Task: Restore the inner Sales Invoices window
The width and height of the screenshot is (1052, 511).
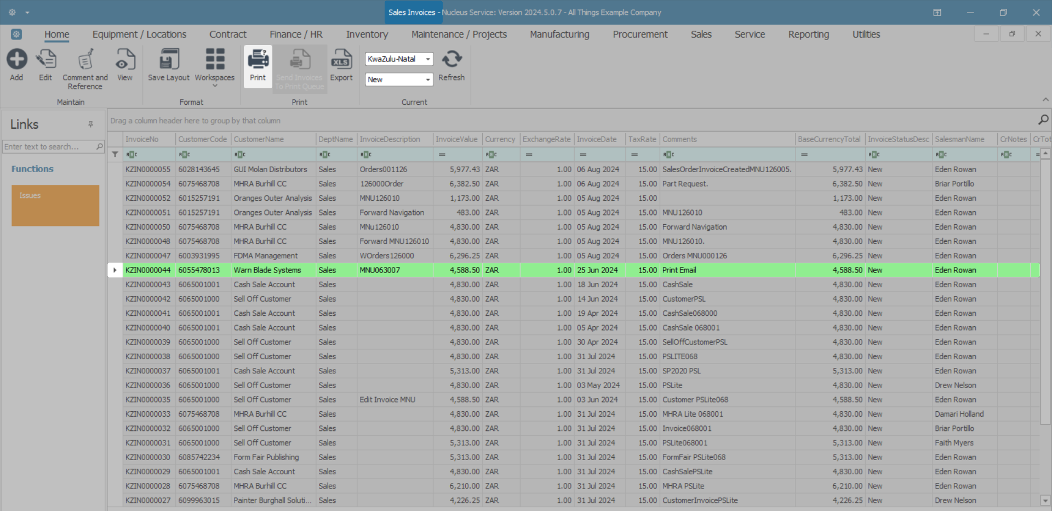Action: [1012, 34]
